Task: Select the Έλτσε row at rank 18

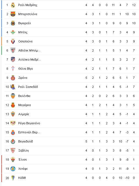Action: 72,160
